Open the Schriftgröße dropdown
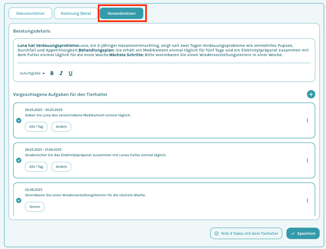Image resolution: width=326 pixels, height=249 pixels. [32, 73]
